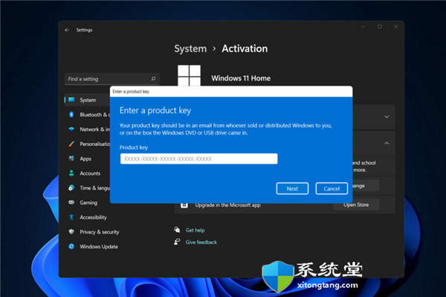Viewport: 446px width, 297px height.
Task: Click the search magnifier in Find a setting
Action: pos(153,79)
